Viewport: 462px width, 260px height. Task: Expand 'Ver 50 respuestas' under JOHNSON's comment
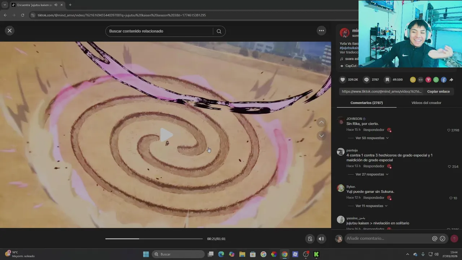click(x=372, y=138)
